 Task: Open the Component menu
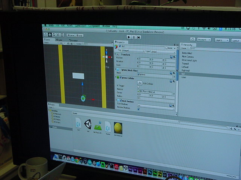94,26
